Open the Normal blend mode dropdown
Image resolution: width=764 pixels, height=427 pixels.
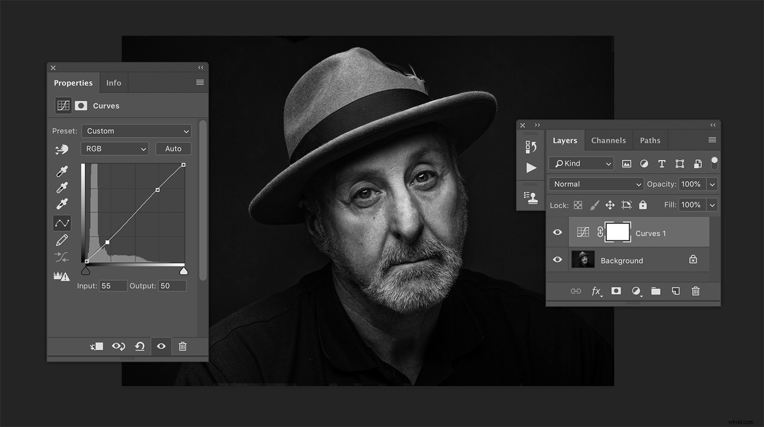pos(595,184)
